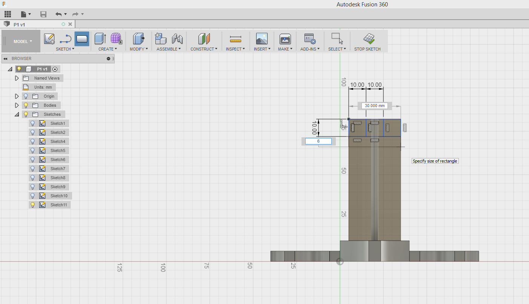Image resolution: width=529 pixels, height=304 pixels.
Task: Open the MODIFY menu
Action: [139, 49]
